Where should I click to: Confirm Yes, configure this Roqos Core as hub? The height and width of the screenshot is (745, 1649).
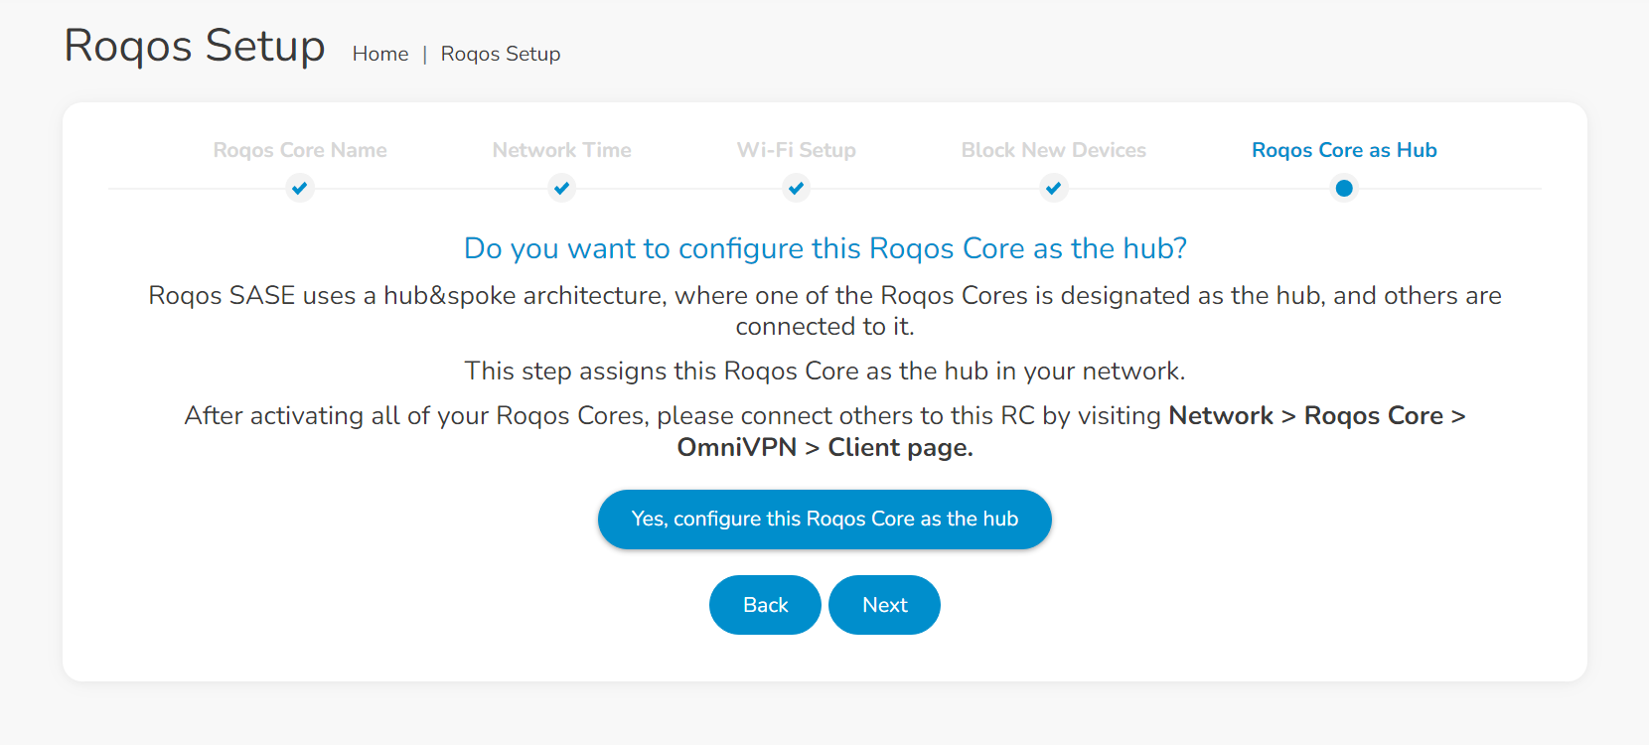(x=824, y=520)
